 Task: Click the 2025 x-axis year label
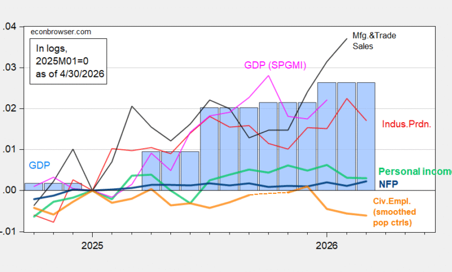(x=92, y=245)
